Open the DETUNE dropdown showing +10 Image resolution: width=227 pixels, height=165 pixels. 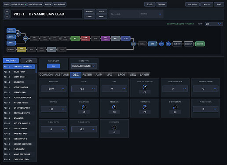(x=54, y=109)
